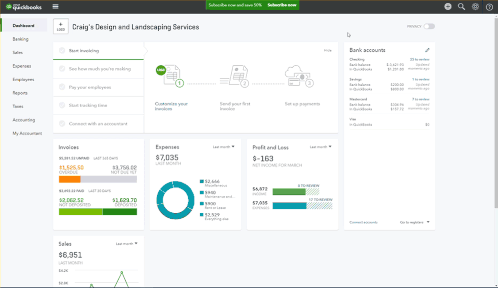This screenshot has height=288, width=498.
Task: Click the Visa account row
Action: (x=389, y=122)
